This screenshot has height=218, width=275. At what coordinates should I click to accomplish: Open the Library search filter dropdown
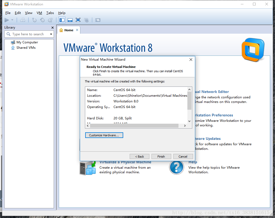tap(51, 34)
